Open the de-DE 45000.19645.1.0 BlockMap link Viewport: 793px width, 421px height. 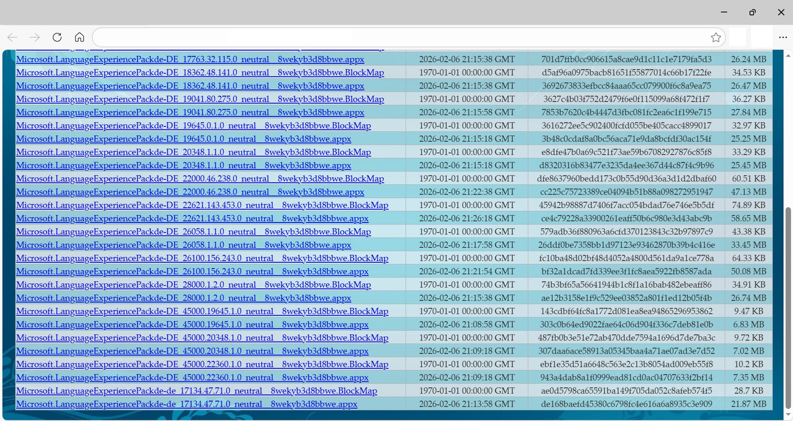coord(202,311)
